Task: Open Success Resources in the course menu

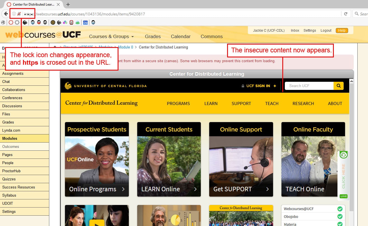Action: (x=24, y=187)
